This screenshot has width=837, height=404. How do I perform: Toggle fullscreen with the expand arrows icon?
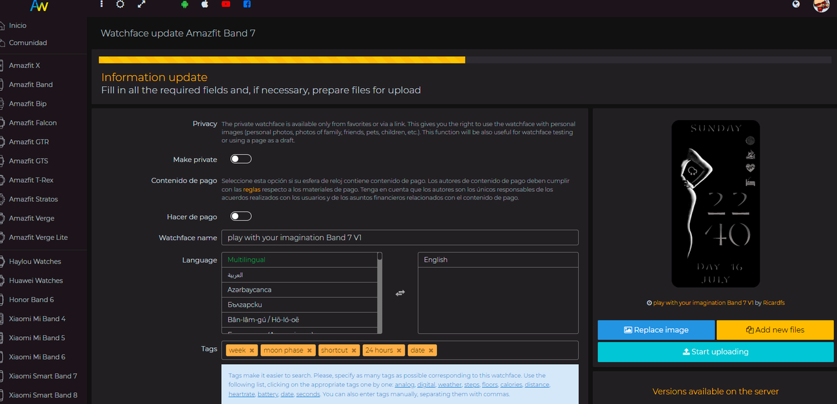(x=141, y=4)
